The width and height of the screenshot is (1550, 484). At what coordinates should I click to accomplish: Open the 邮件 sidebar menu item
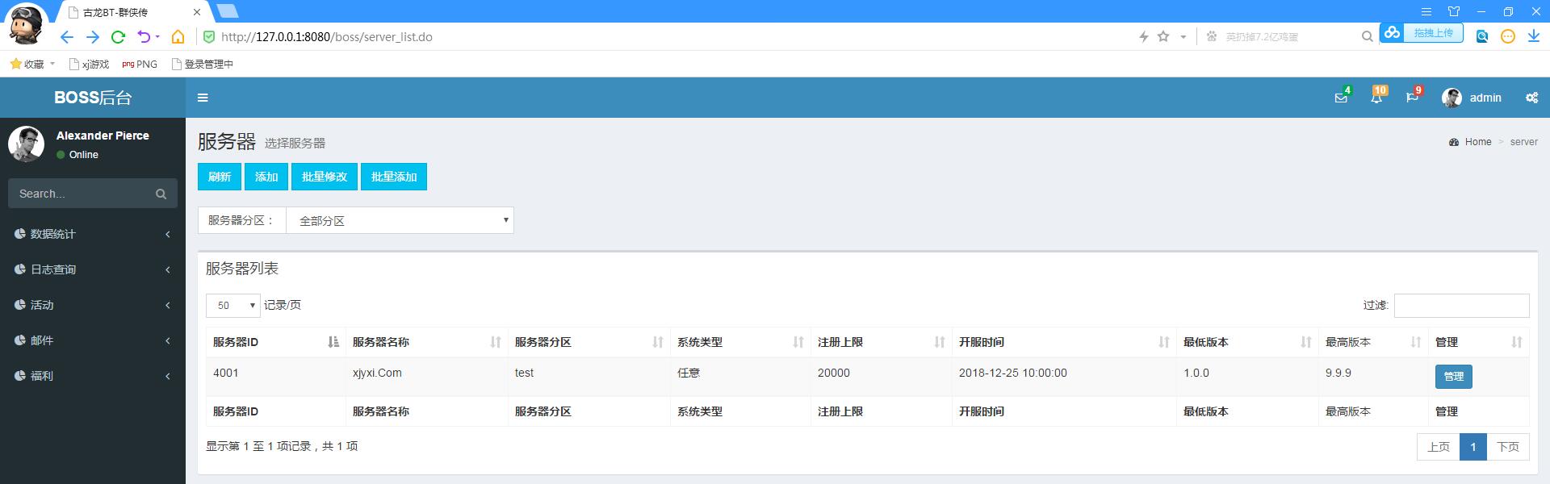pyautogui.click(x=92, y=340)
